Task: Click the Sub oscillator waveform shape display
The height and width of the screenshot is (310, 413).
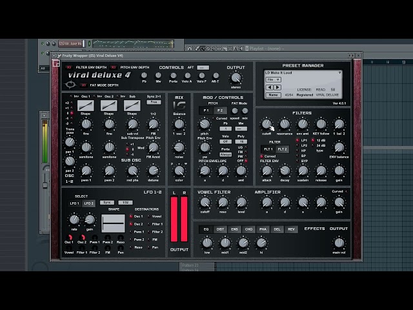Action: pyautogui.click(x=132, y=106)
